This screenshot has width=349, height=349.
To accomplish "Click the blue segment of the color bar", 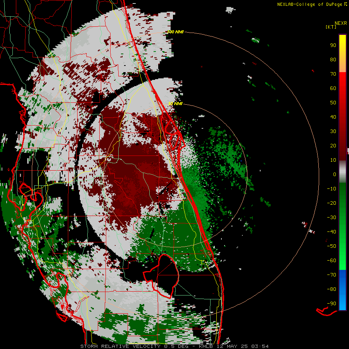I will pos(342,290).
